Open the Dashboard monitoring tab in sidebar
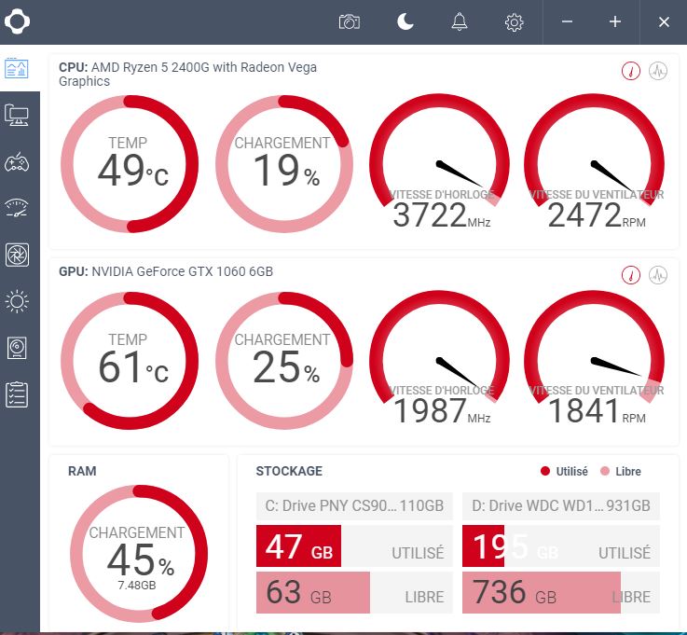This screenshot has width=687, height=635. [x=17, y=68]
